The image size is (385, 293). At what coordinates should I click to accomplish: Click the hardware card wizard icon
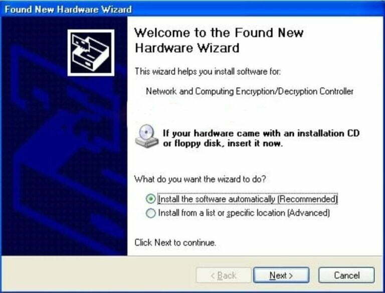click(x=91, y=53)
